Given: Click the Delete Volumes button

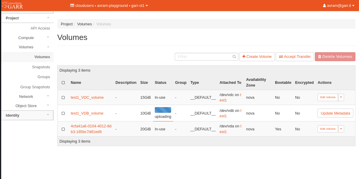Looking at the screenshot, I should pyautogui.click(x=335, y=57).
